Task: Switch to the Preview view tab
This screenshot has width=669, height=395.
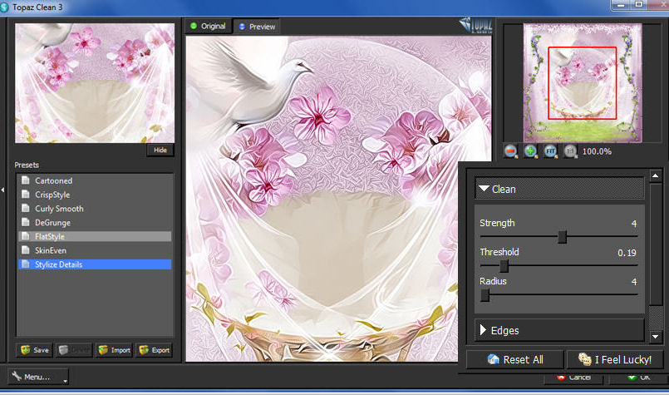Action: coord(257,27)
